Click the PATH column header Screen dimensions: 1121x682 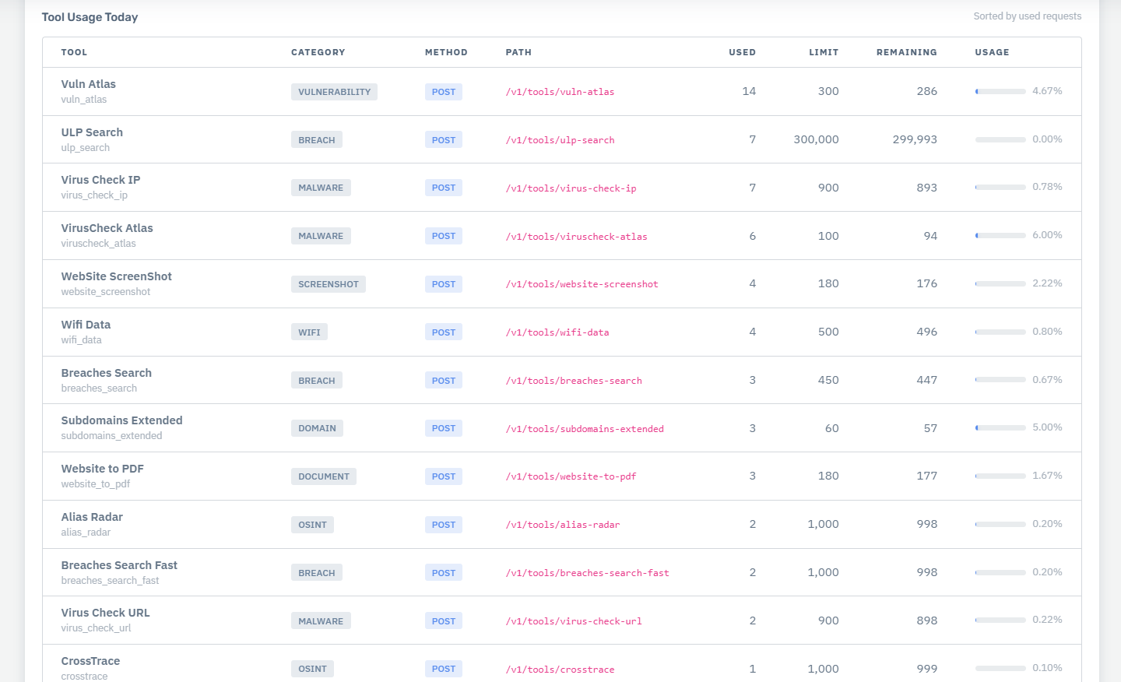click(x=518, y=52)
